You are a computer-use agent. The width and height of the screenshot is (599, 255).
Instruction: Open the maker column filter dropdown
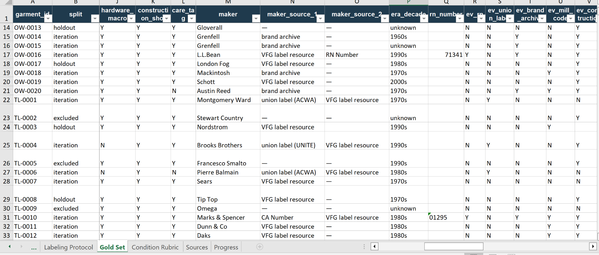pyautogui.click(x=256, y=19)
